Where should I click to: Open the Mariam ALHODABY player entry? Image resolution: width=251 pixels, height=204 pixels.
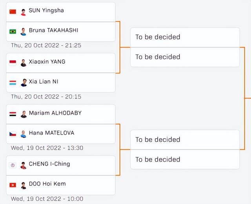coord(61,114)
